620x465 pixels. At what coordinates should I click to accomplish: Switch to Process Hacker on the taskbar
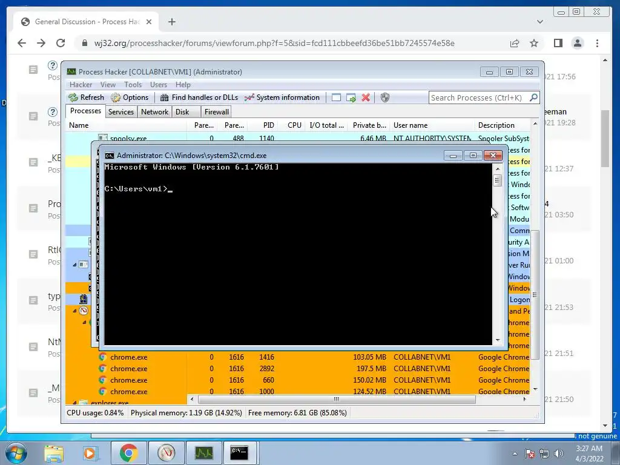pyautogui.click(x=203, y=453)
